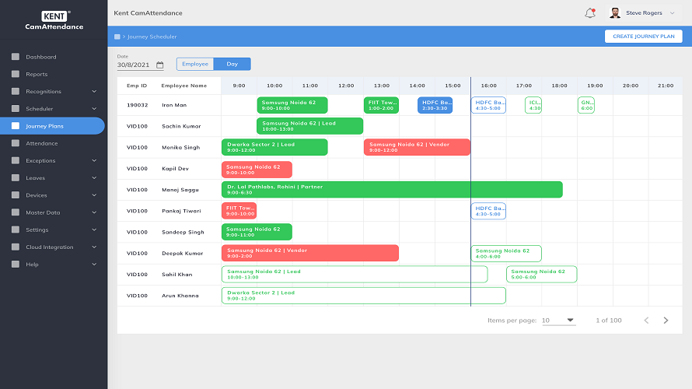
Task: Open the calendar date picker icon
Action: coord(159,65)
